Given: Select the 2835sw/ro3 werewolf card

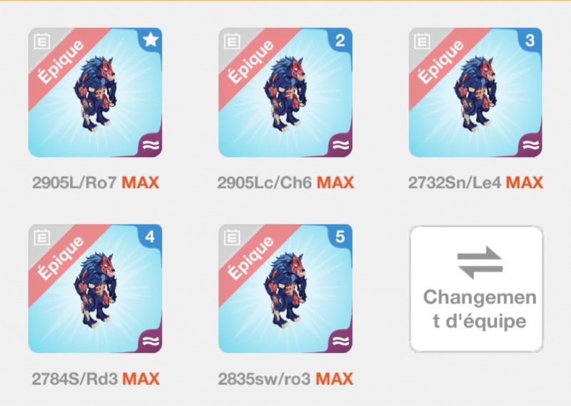Looking at the screenshot, I should pos(285,289).
